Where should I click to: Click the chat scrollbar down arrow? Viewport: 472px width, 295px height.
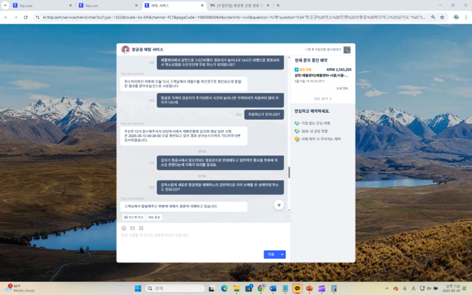tap(289, 210)
